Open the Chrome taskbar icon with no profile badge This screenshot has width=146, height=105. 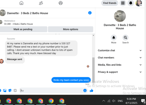click(x=51, y=101)
